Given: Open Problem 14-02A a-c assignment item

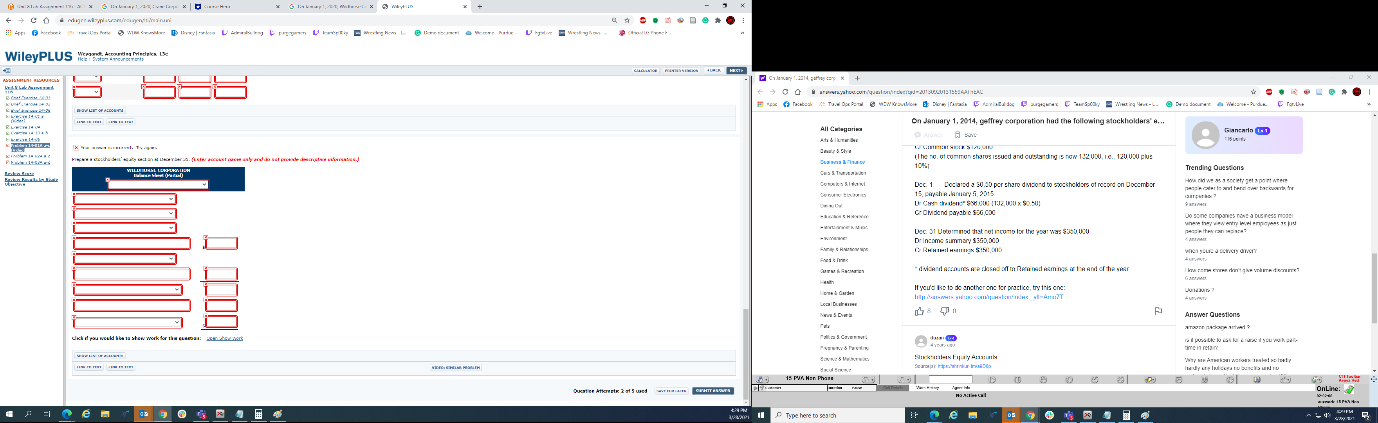Looking at the screenshot, I should pyautogui.click(x=31, y=156).
